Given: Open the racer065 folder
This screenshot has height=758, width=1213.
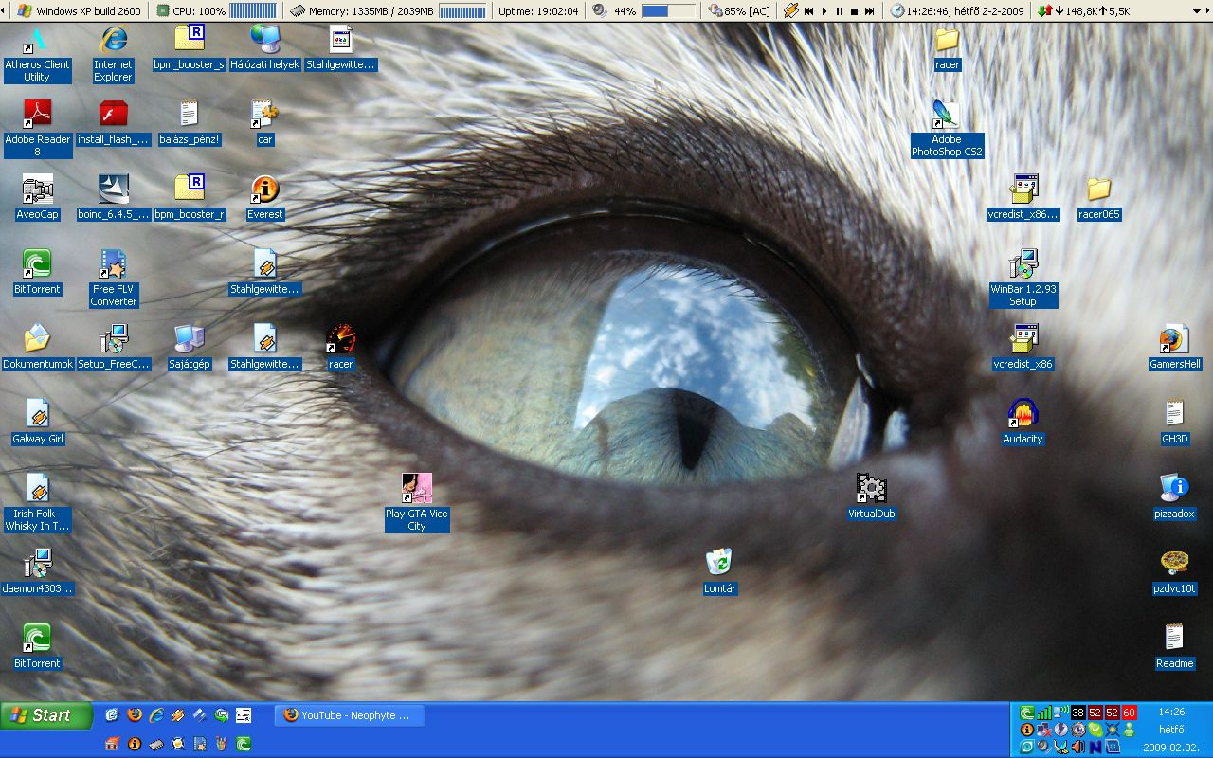Looking at the screenshot, I should point(1098,199).
